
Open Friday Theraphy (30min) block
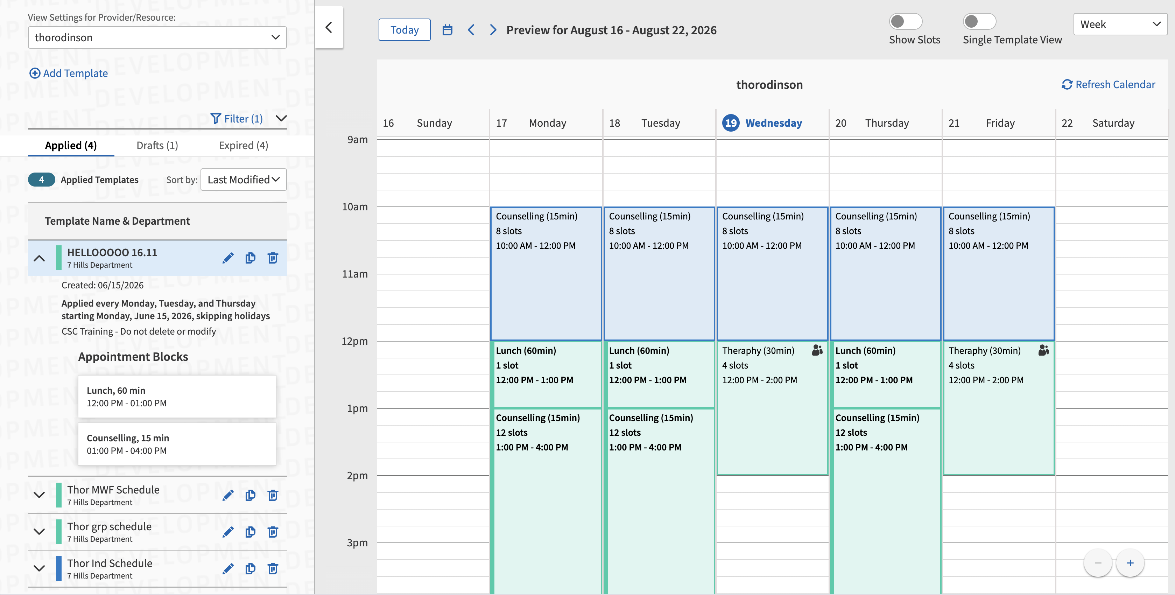(x=999, y=408)
